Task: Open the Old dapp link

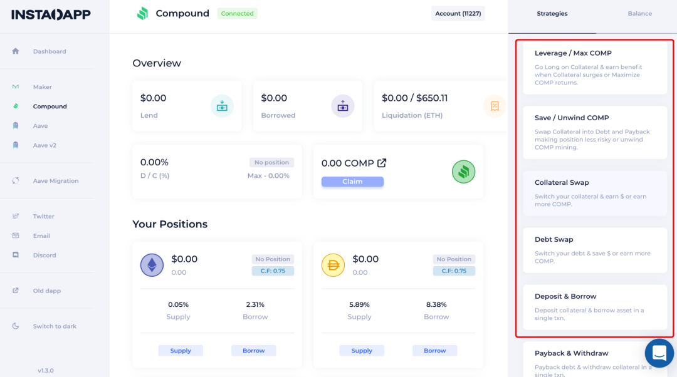Action: pyautogui.click(x=46, y=291)
